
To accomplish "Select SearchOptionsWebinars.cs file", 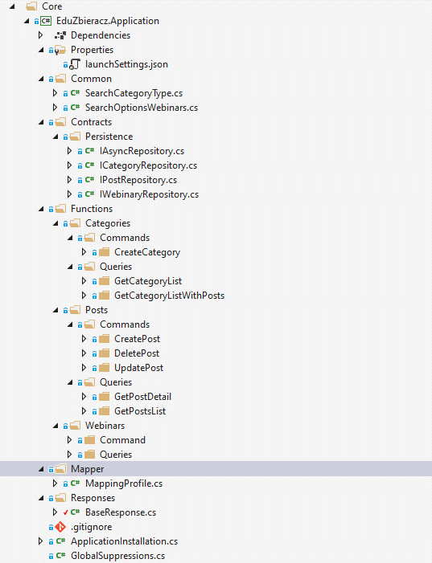I will click(142, 108).
